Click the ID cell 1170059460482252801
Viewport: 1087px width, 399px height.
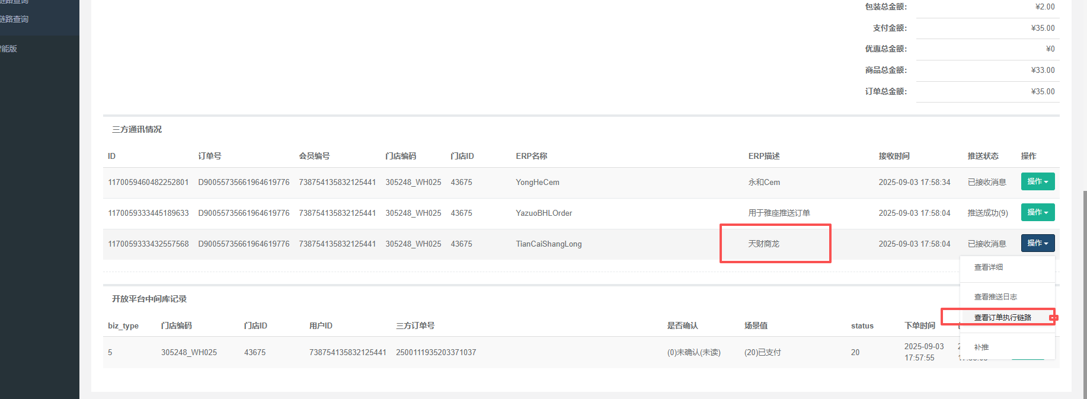click(148, 183)
